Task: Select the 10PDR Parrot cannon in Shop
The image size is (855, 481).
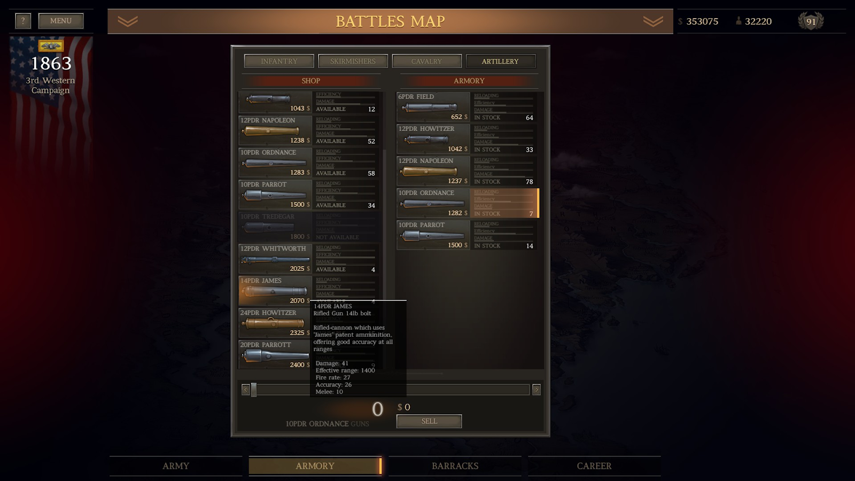Action: 309,195
